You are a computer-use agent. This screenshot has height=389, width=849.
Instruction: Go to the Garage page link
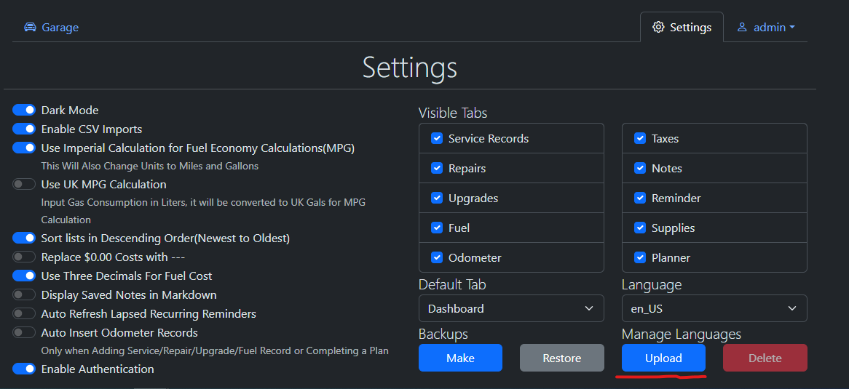click(x=60, y=28)
